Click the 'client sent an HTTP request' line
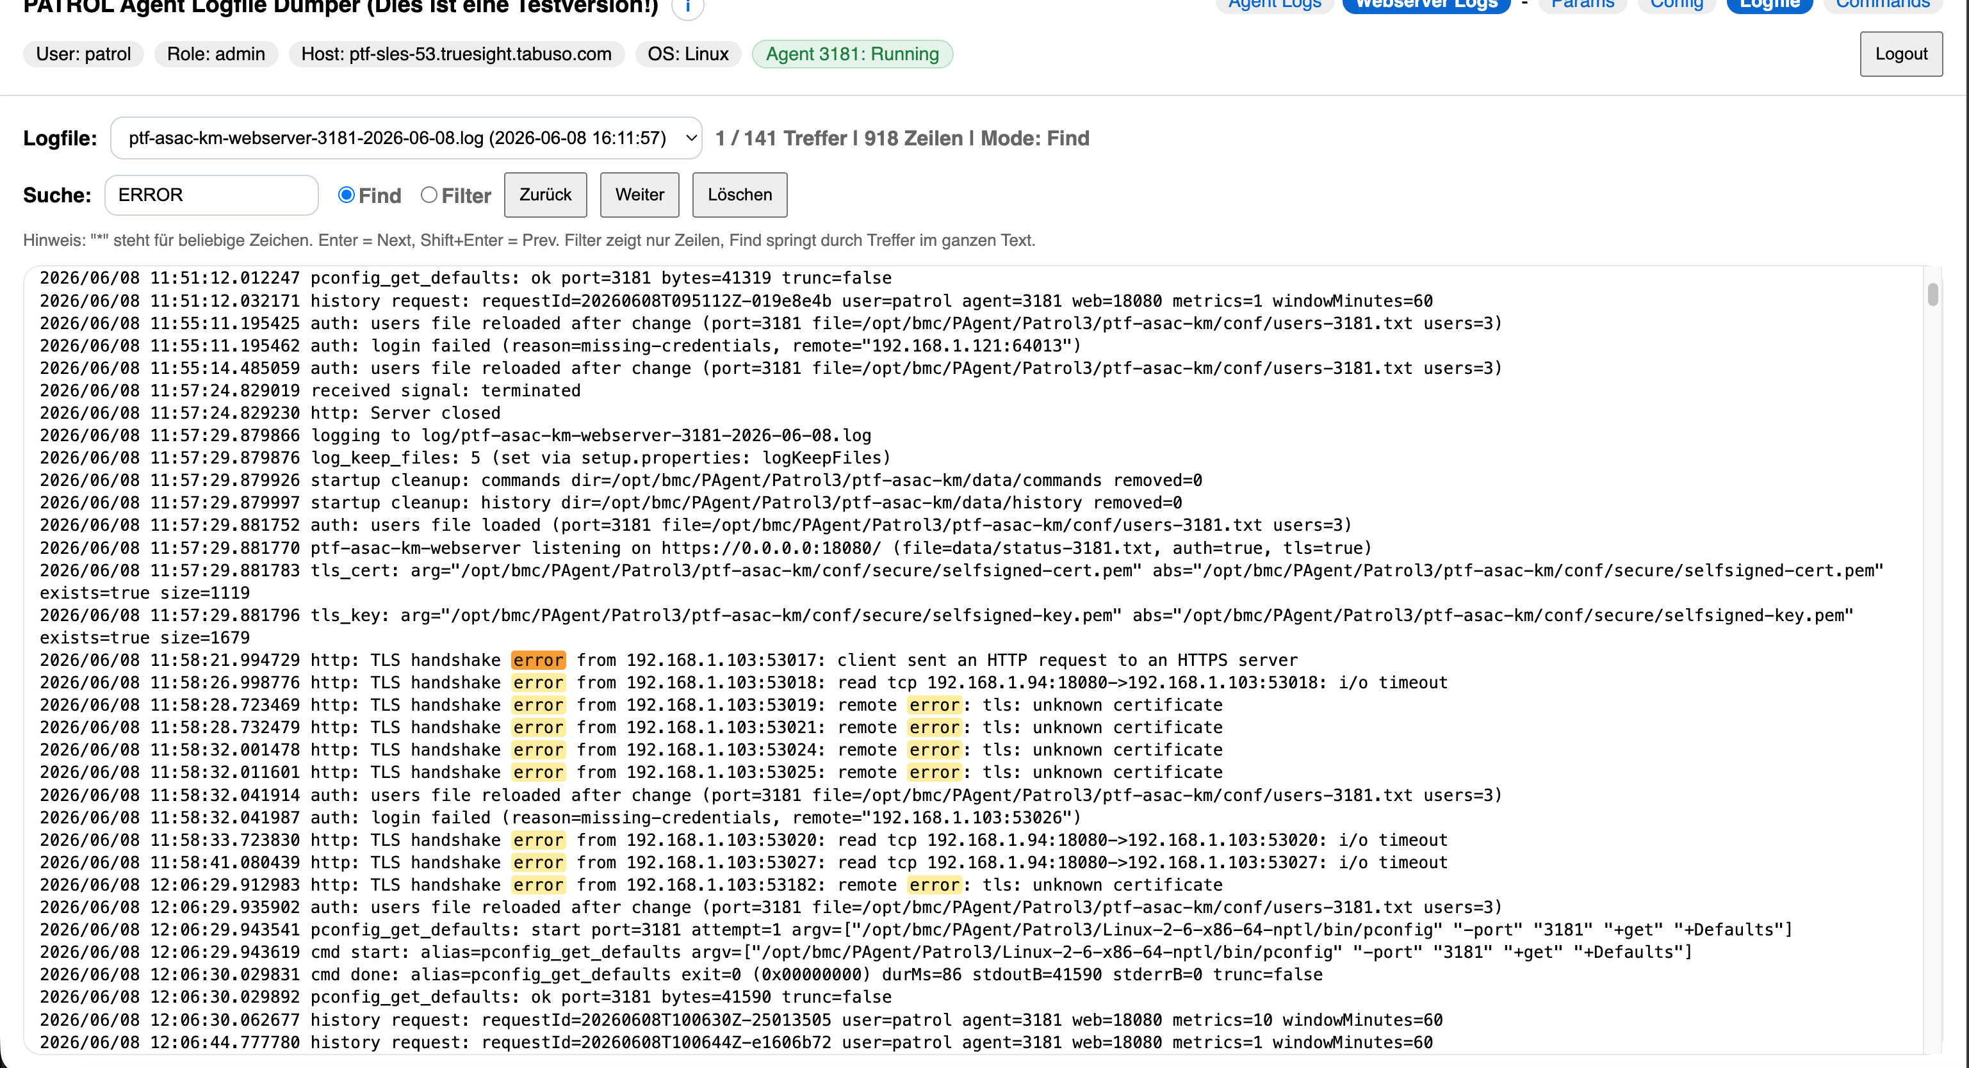The image size is (1969, 1068). tap(669, 660)
